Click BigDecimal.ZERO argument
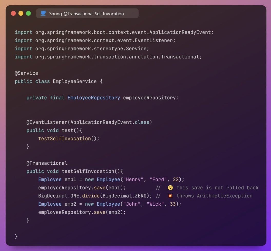Screen dimensions: 271x251 [x=124, y=196]
